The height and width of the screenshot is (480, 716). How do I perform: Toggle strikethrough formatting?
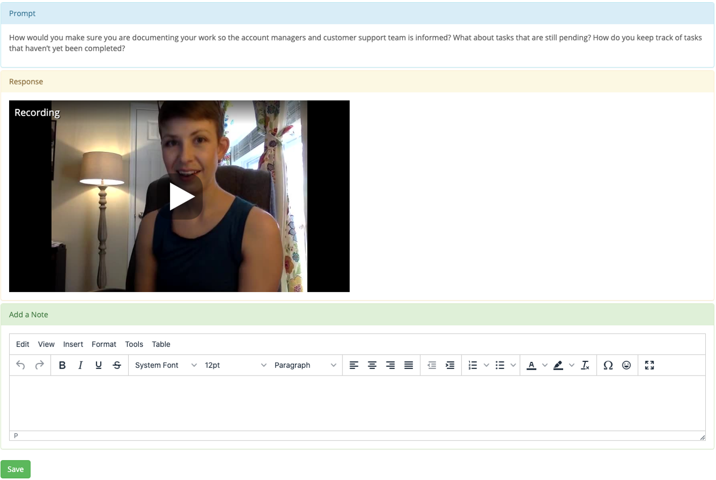117,365
